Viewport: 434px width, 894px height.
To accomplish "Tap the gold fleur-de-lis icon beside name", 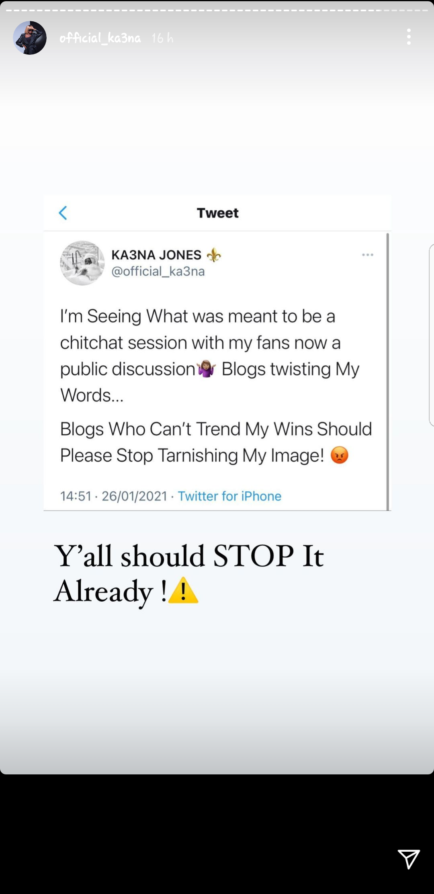I will [x=214, y=255].
